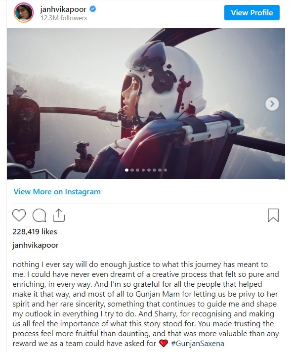Click the View Profile button
Screen dimensions: 292x352
point(252,12)
